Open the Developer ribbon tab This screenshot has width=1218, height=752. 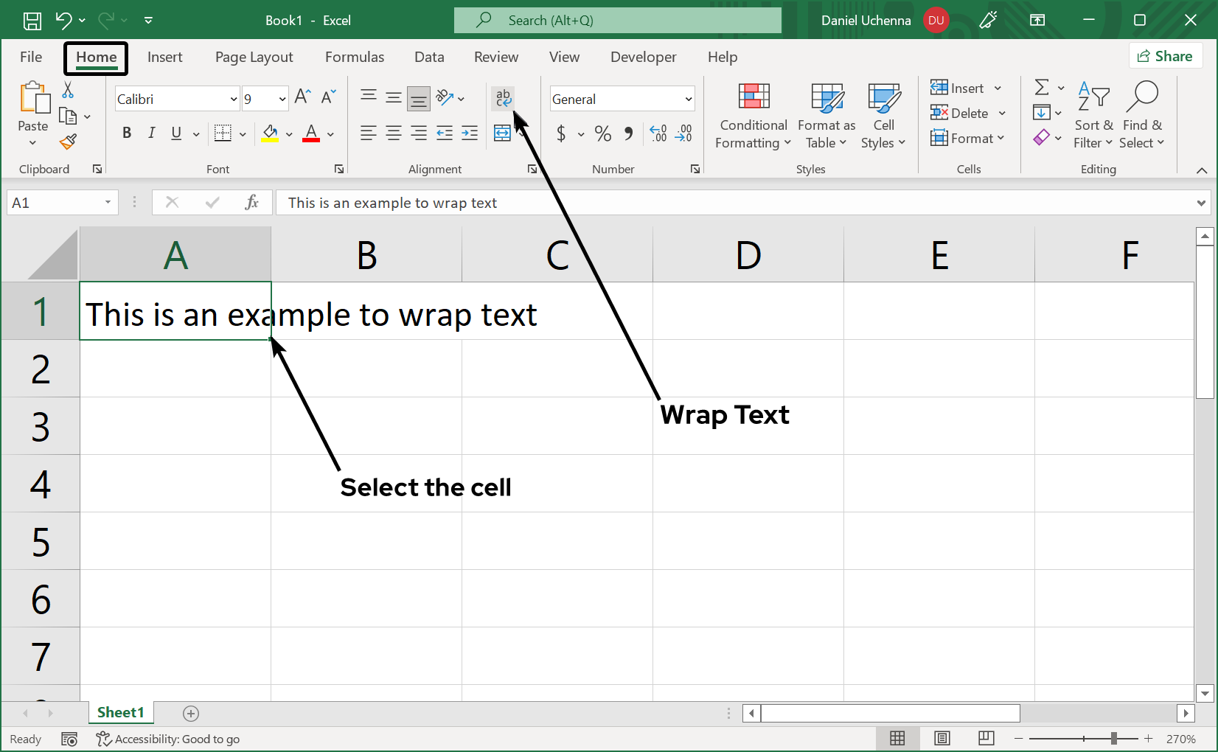click(643, 57)
